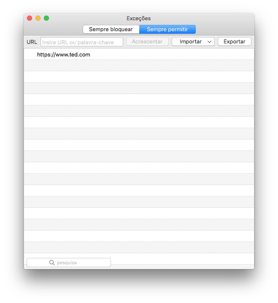Maximize window with the green button
The height and width of the screenshot is (303, 278).
[x=46, y=18]
